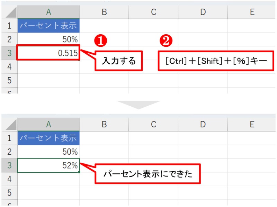Select the cell containing 0.515
This screenshot has width=277, height=207.
[x=48, y=53]
